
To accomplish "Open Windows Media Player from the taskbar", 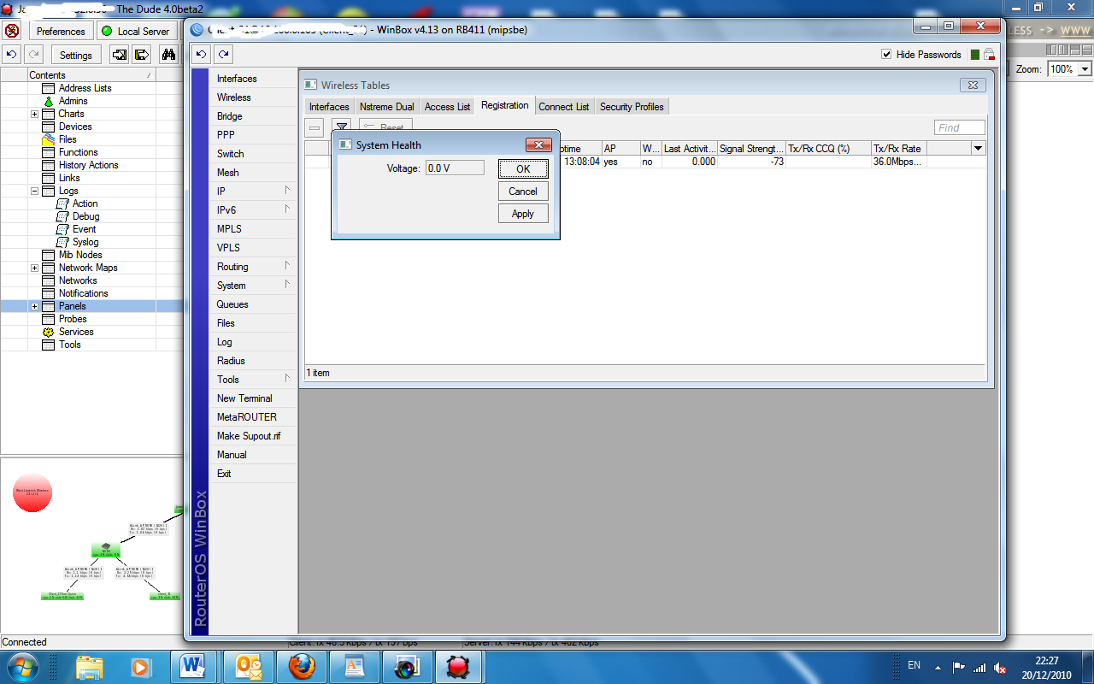I will coord(139,666).
